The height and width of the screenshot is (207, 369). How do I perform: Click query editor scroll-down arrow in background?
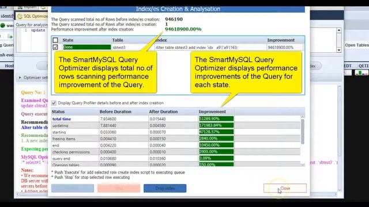pos(339,50)
